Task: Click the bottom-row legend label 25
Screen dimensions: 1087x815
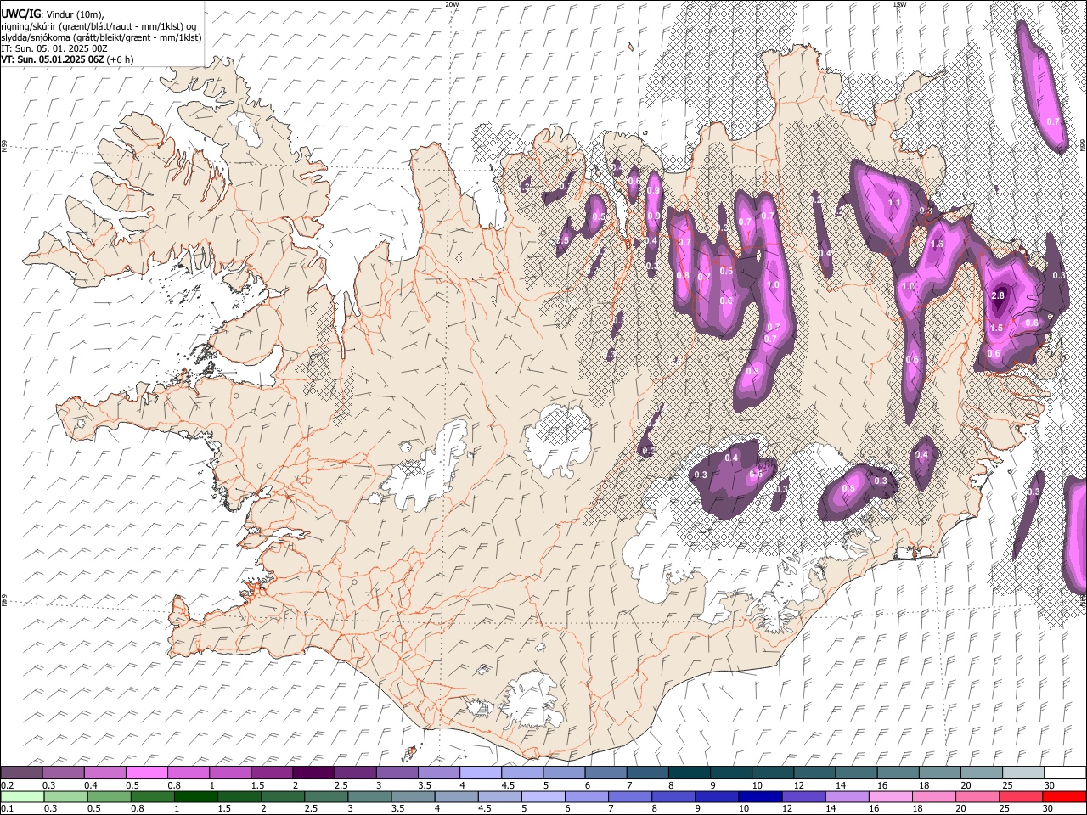Action: [1004, 808]
